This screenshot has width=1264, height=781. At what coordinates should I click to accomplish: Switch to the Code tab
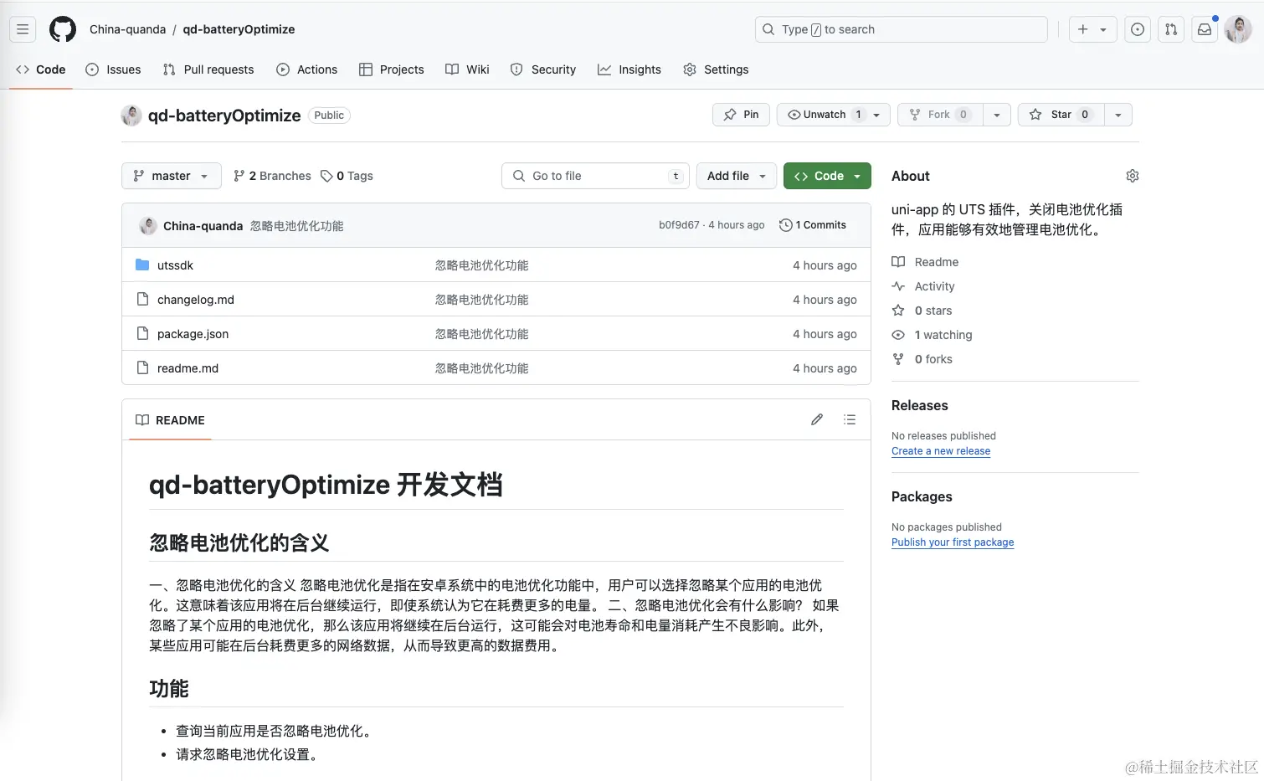pyautogui.click(x=41, y=69)
